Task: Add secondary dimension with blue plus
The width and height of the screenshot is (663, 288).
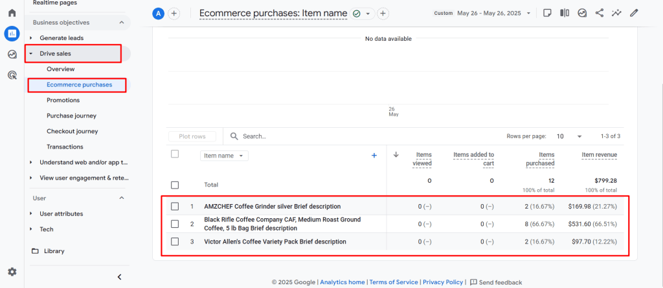Action: (x=374, y=156)
